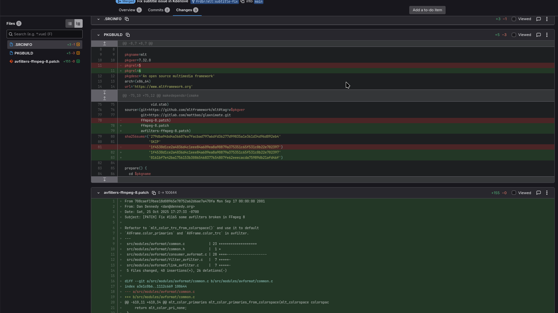Select avfilters-ffmpeg-8.patch in file list
The image size is (558, 313).
(x=37, y=61)
